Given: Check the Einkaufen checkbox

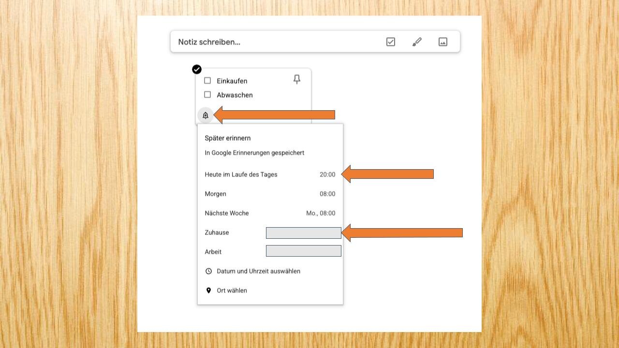Looking at the screenshot, I should (207, 81).
